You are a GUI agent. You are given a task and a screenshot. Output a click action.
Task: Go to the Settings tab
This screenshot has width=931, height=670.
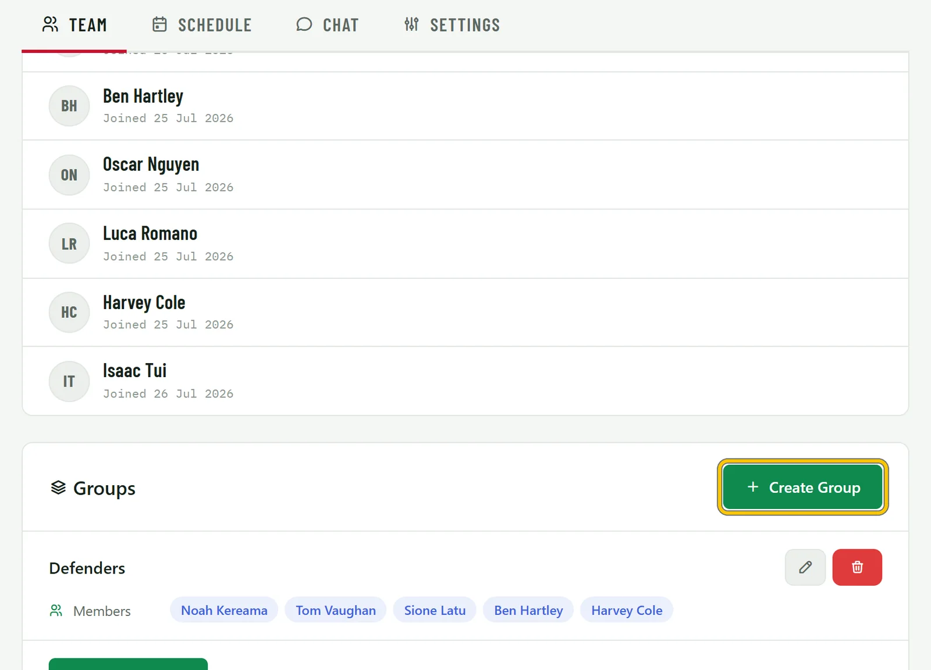pos(452,25)
